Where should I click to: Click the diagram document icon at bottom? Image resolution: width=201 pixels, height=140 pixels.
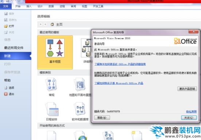pyautogui.click(x=108, y=136)
